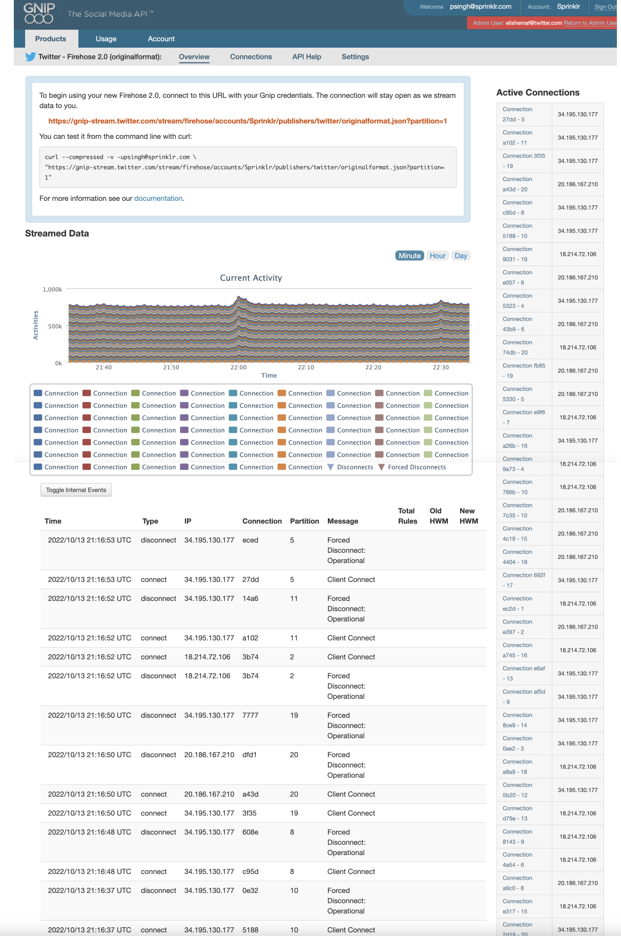Click the Message column header
This screenshot has height=936, width=621.
pyautogui.click(x=343, y=522)
